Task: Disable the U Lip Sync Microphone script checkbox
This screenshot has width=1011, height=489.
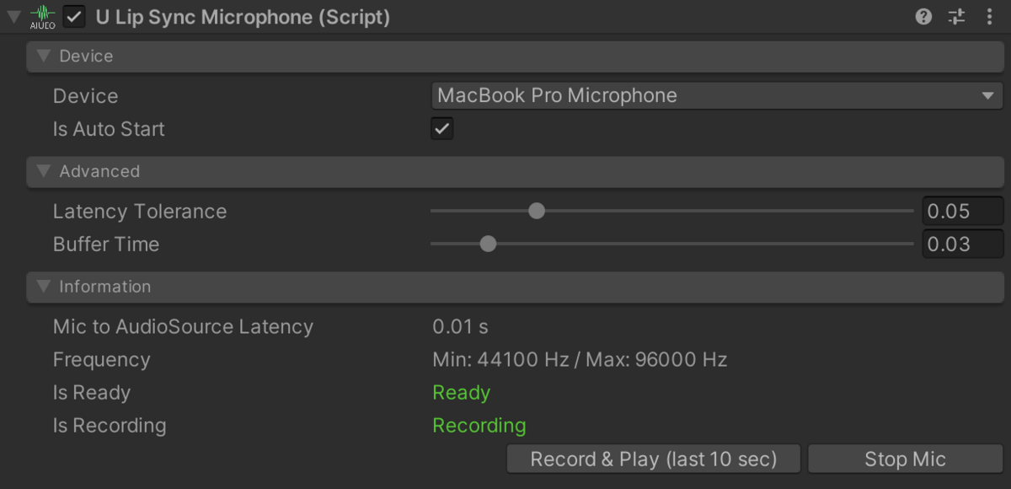Action: 74,17
